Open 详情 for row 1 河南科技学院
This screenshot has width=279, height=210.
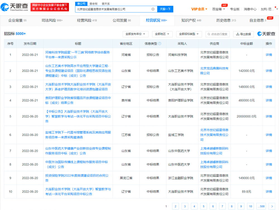[269, 55]
